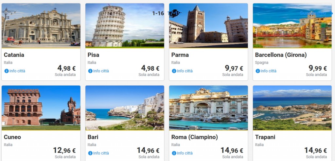This screenshot has height=161, width=335.
Task: Open the Trapani harbor photo
Action: tap(292, 108)
